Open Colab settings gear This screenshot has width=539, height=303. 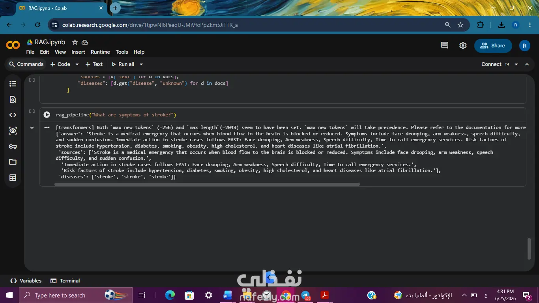point(463,46)
